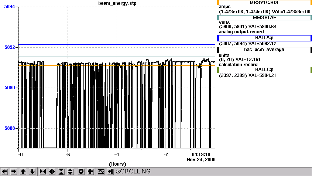Viewport: 312px width, 176px height.
Task: Pan the plot left with left arrow
Action: pyautogui.click(x=4, y=172)
